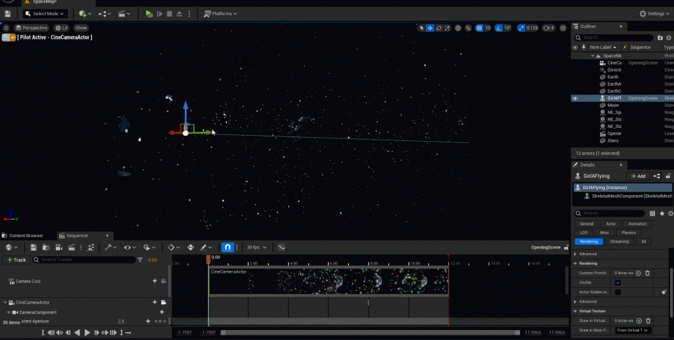Open the Select Mode dropdown
This screenshot has height=340, width=674.
click(x=45, y=13)
